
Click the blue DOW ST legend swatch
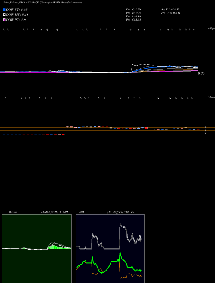point(4,9)
